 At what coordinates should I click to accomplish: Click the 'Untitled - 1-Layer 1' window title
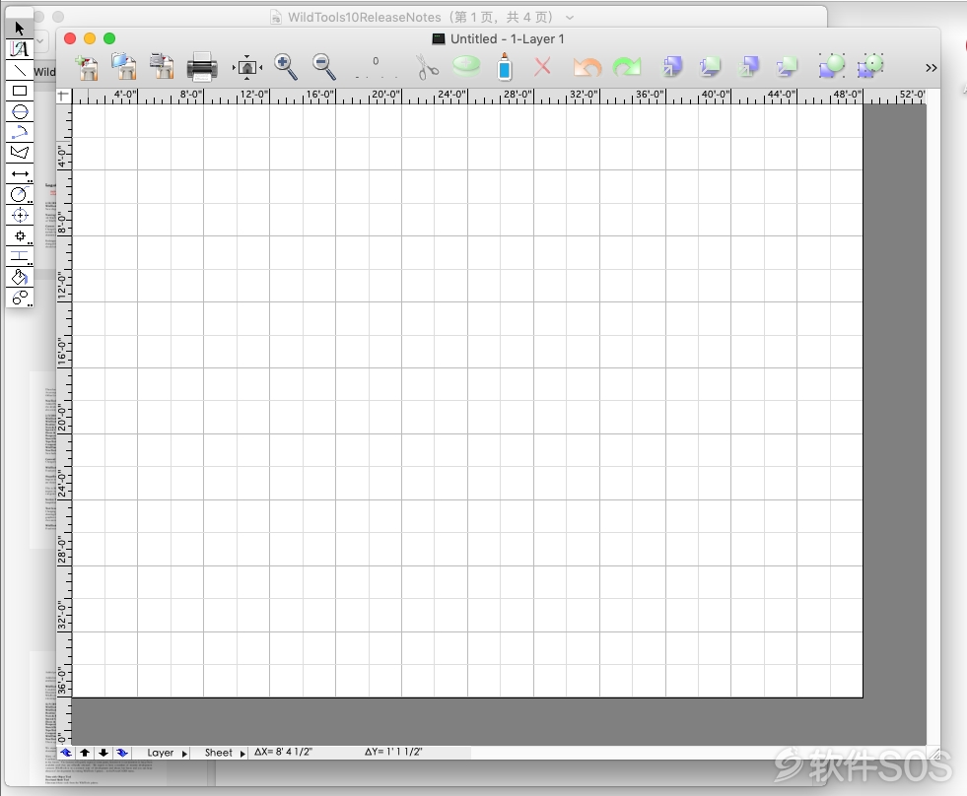point(507,38)
